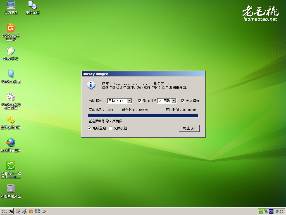The height and width of the screenshot is (215, 286).
Task: Click the picture-with-magnifier quick launch icon
Action: (18, 211)
